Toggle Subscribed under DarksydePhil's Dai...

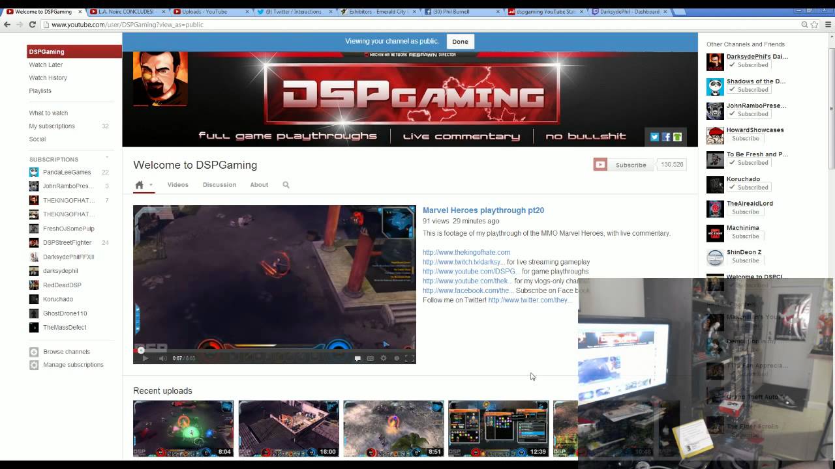(x=749, y=65)
